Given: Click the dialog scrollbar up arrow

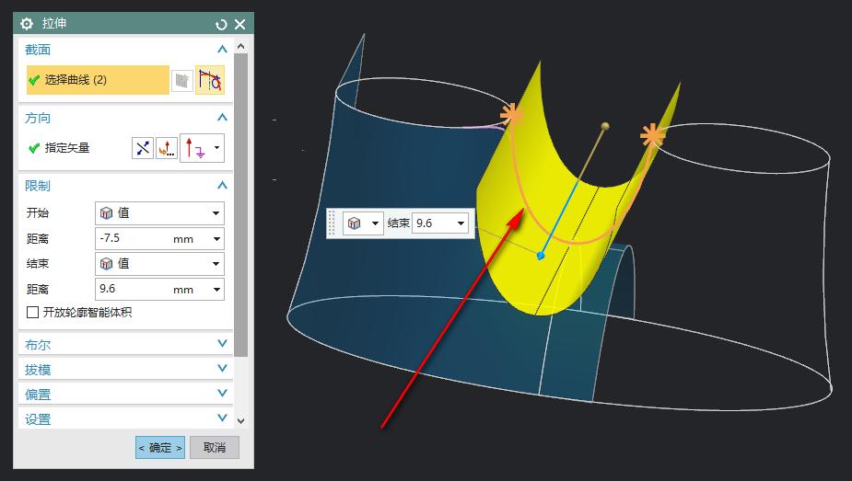Looking at the screenshot, I should click(x=241, y=46).
